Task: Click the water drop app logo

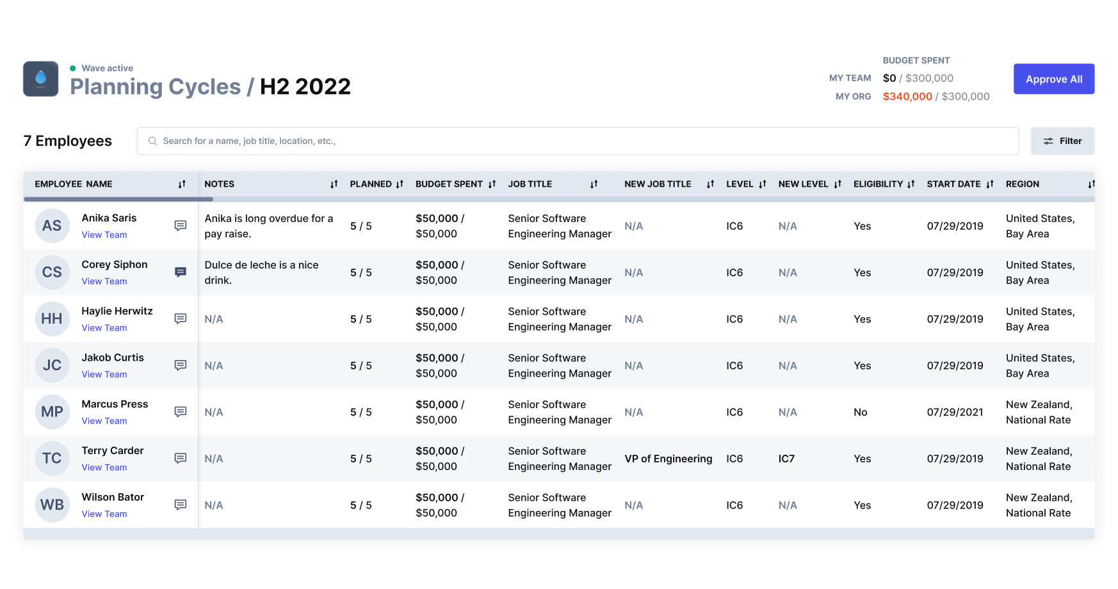Action: (41, 79)
